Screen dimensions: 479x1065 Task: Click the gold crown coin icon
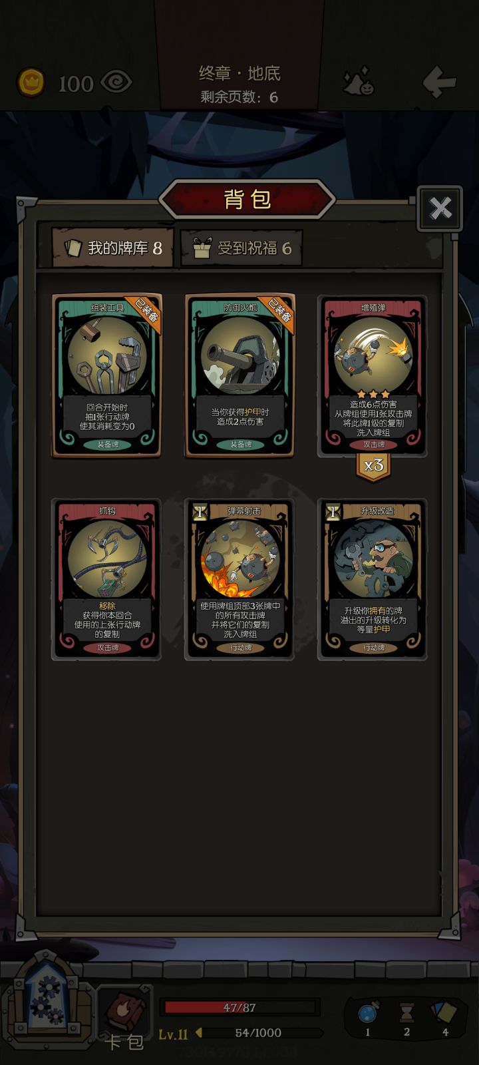point(31,83)
